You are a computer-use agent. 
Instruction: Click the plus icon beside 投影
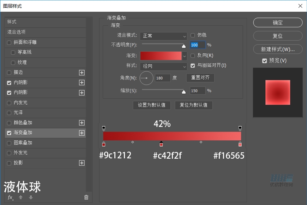click(82, 163)
